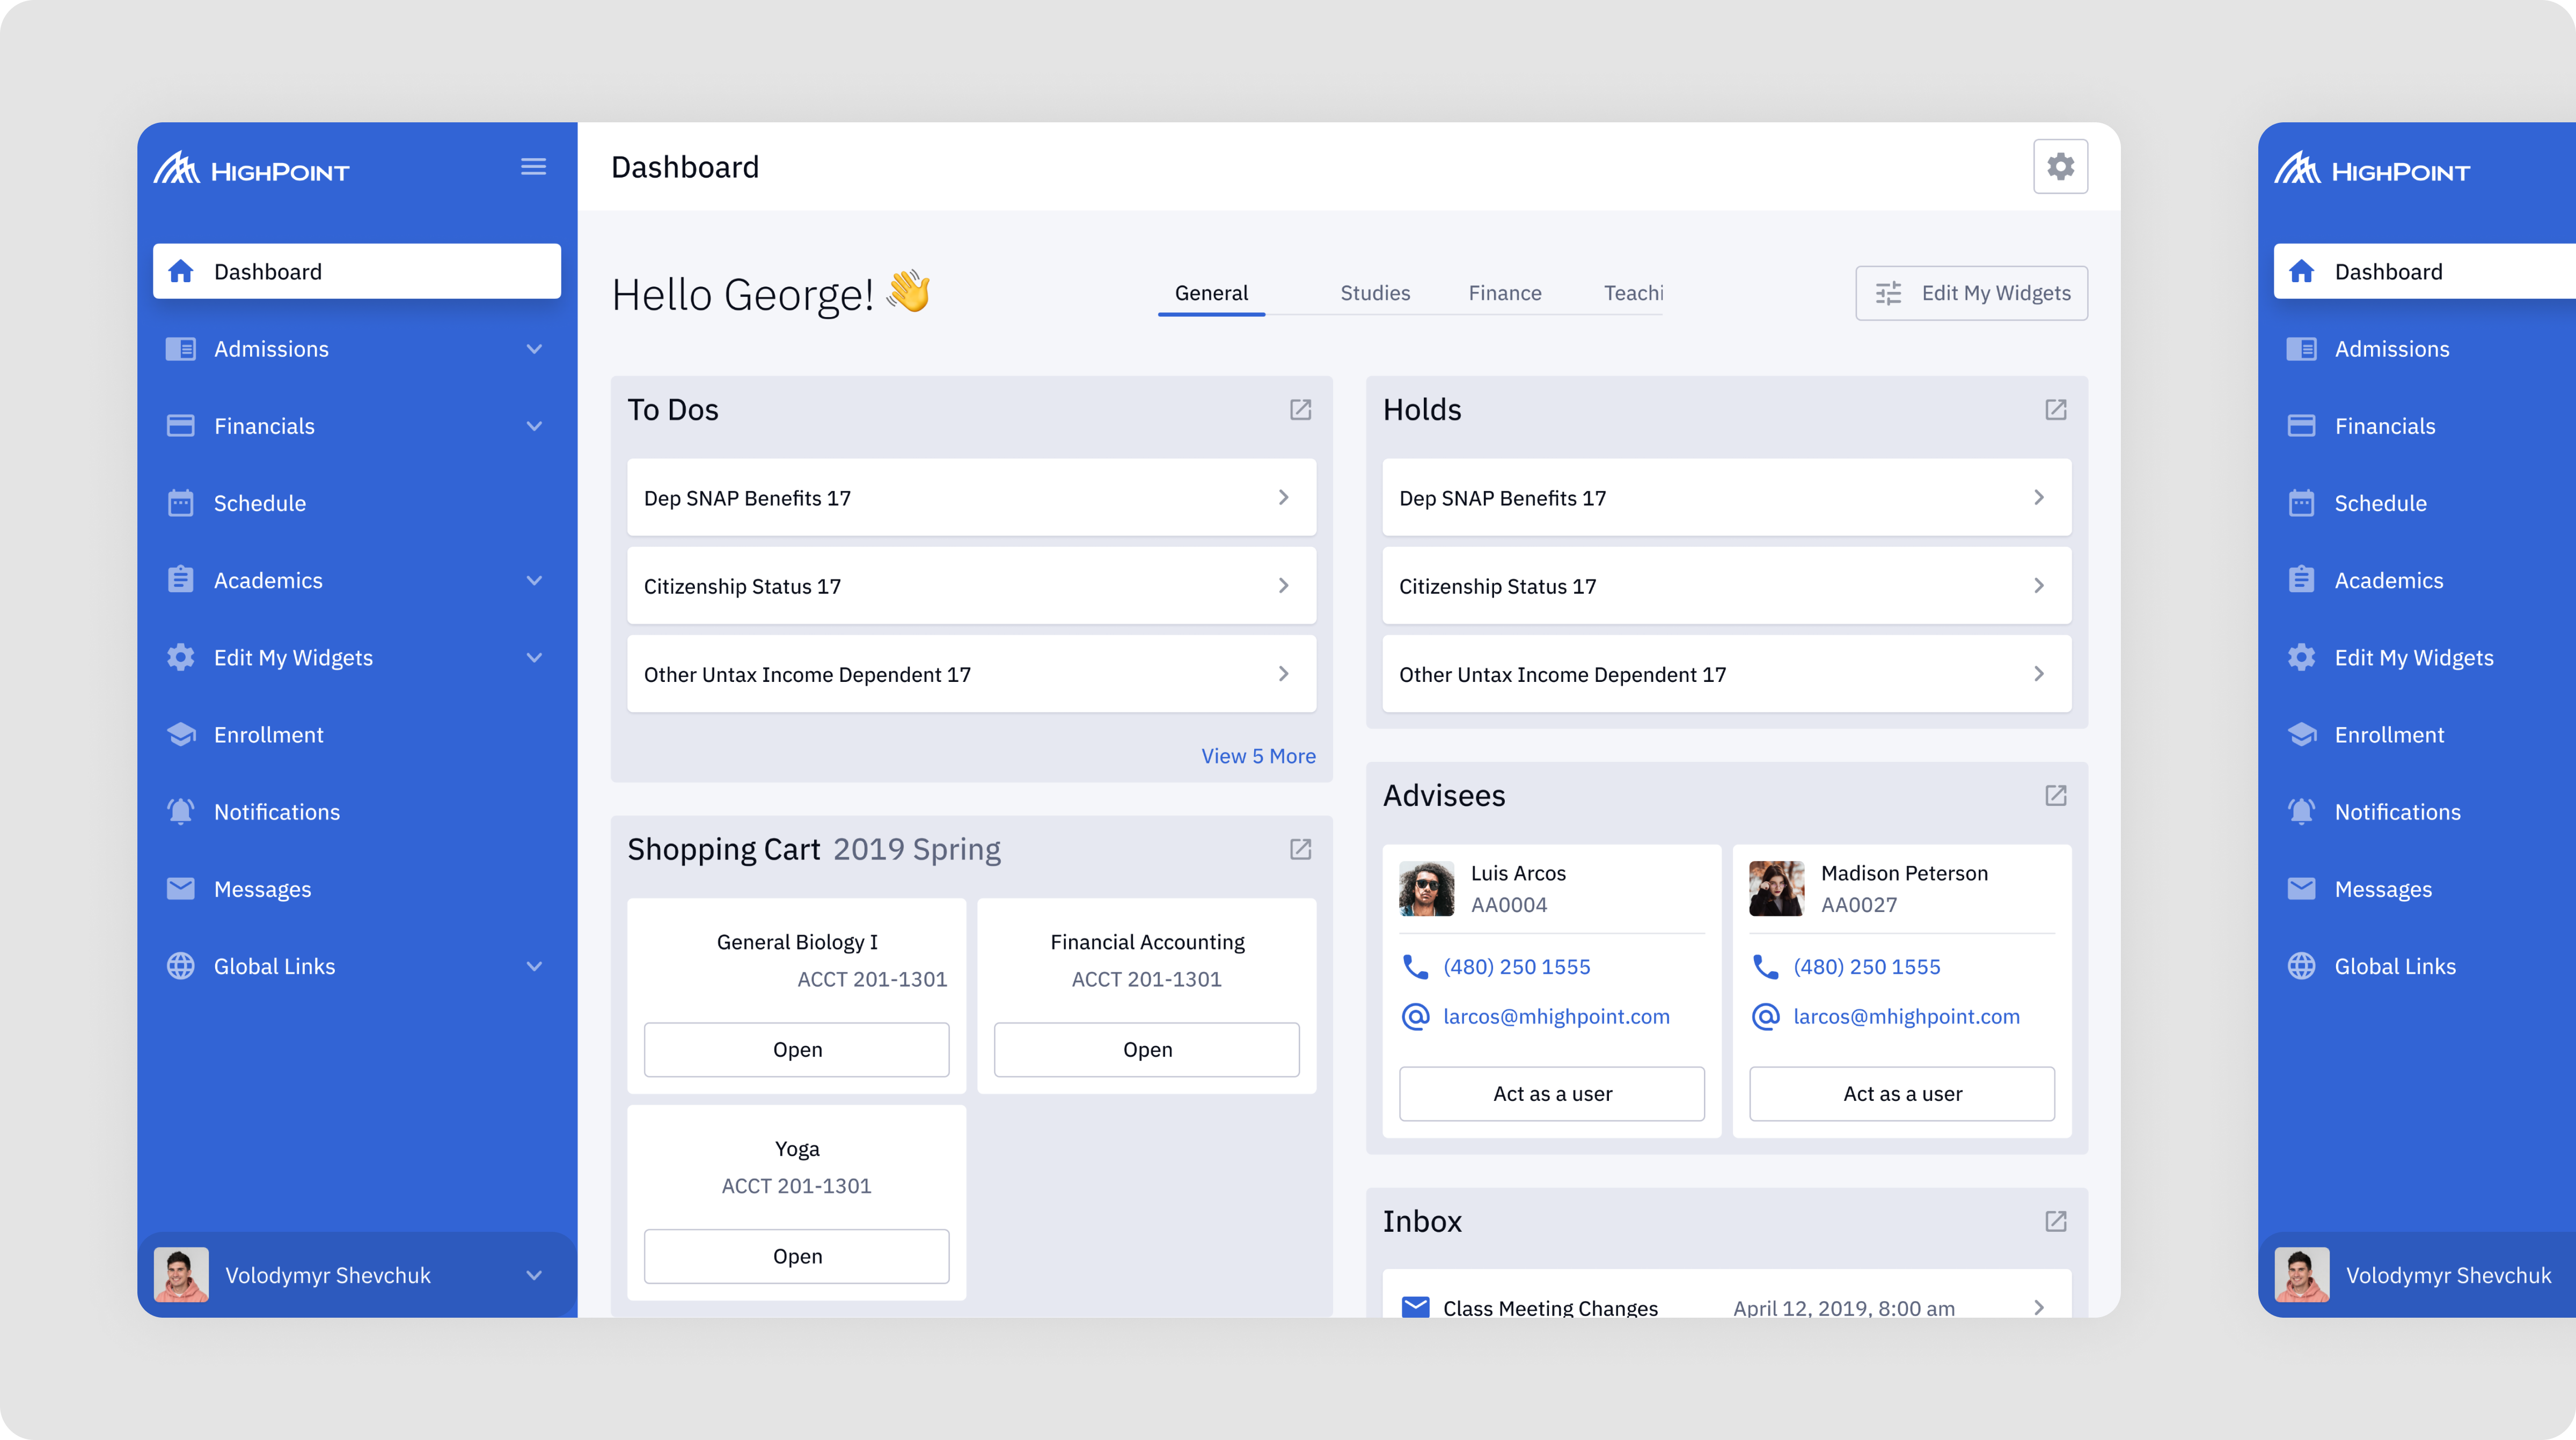Select Messages in the main sidebar
Image resolution: width=2576 pixels, height=1440 pixels.
[x=357, y=889]
